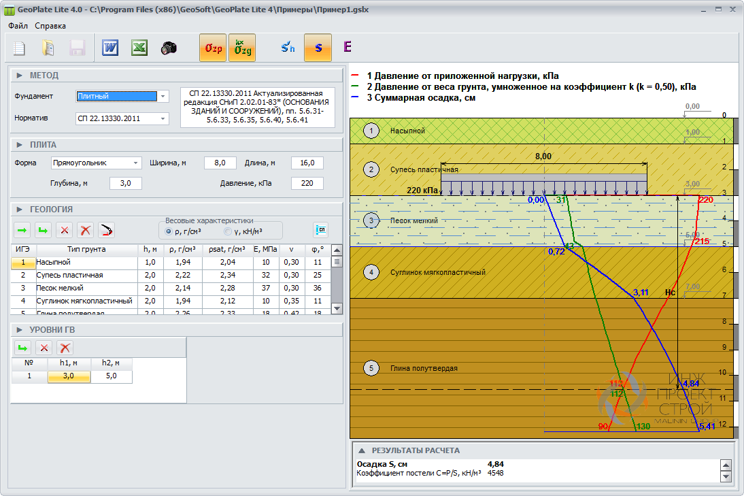Screen dimensions: 744x496
Task: Click the Длина length input field
Action: point(307,163)
